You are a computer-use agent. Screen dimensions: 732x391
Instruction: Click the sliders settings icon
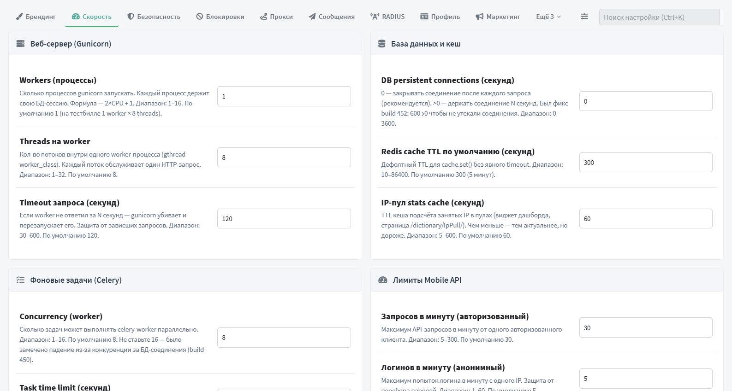pos(584,17)
